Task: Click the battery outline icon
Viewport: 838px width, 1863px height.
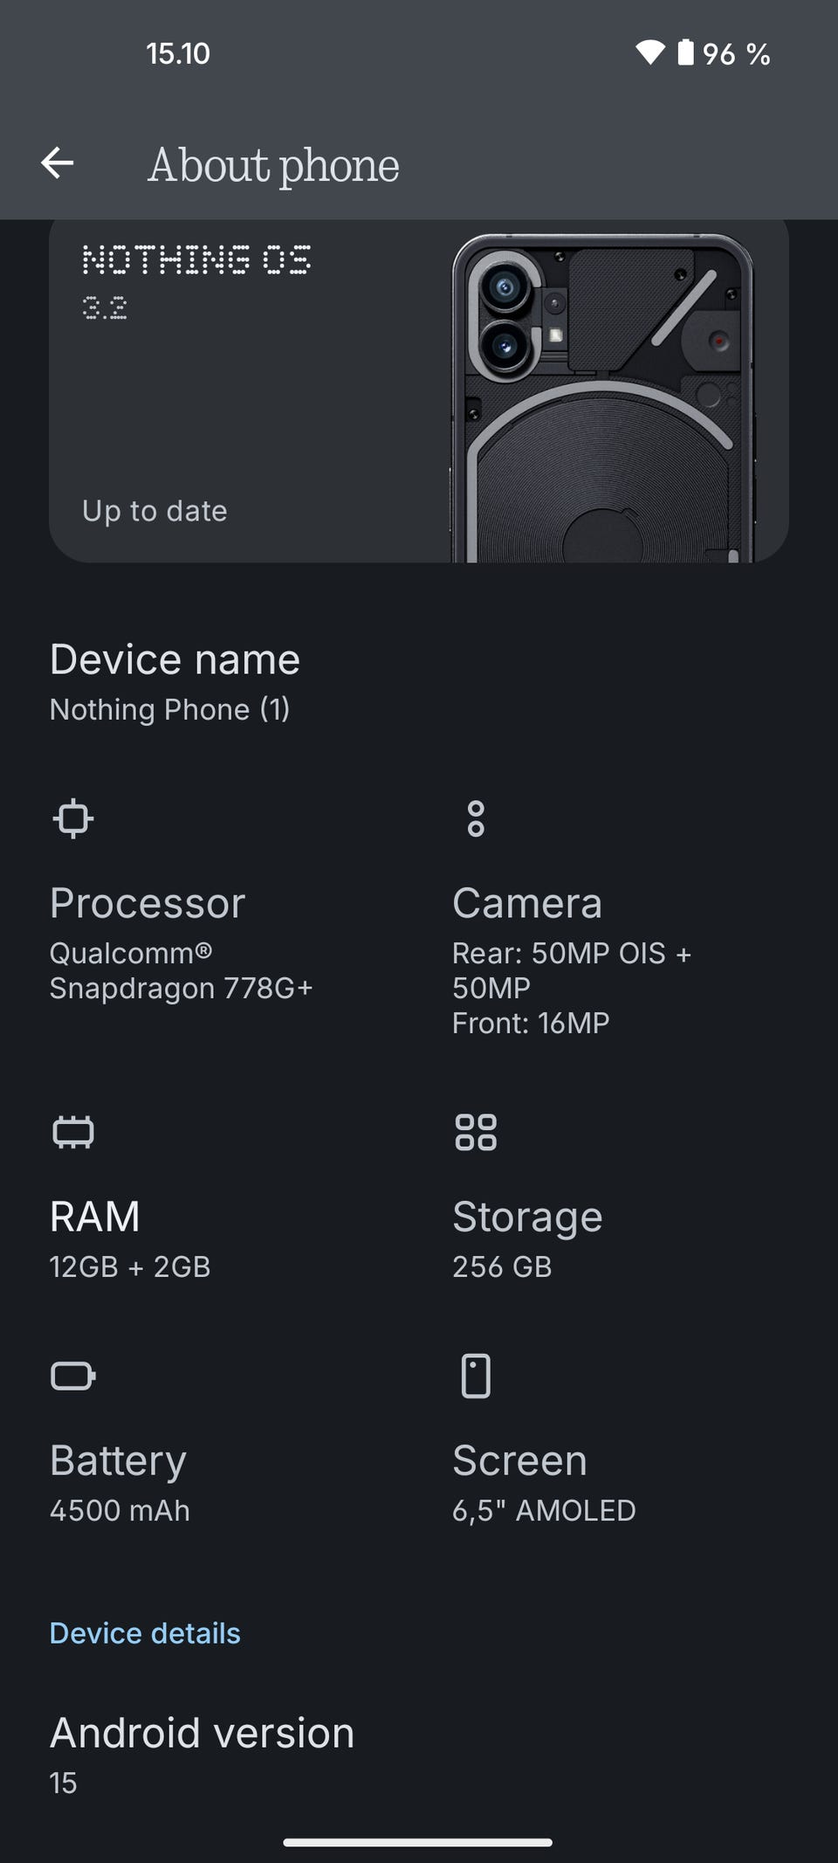Action: point(73,1376)
